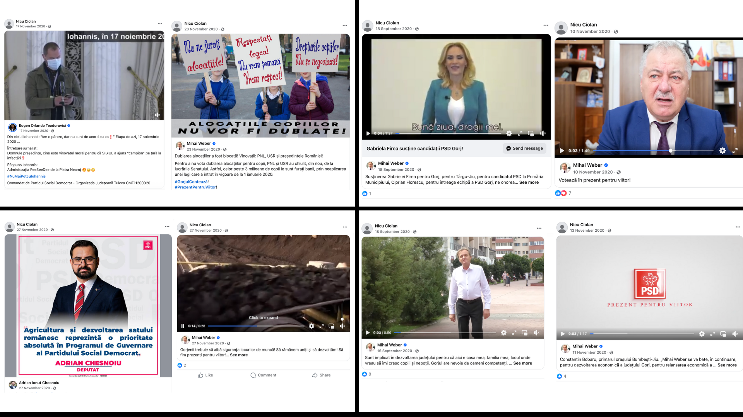Open options menu on 13 November PSD post
Screen dimensions: 743x417
pos(738,227)
